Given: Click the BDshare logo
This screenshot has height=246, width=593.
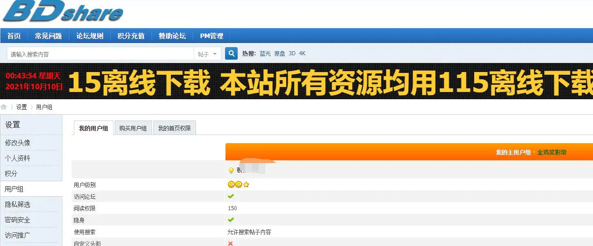Looking at the screenshot, I should click(x=63, y=11).
